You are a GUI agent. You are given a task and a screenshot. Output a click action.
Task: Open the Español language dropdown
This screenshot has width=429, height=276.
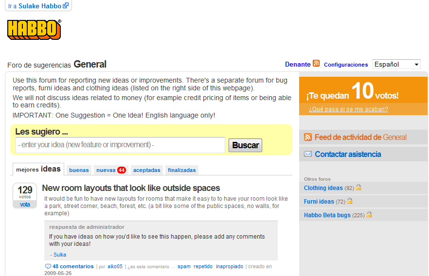pos(396,64)
